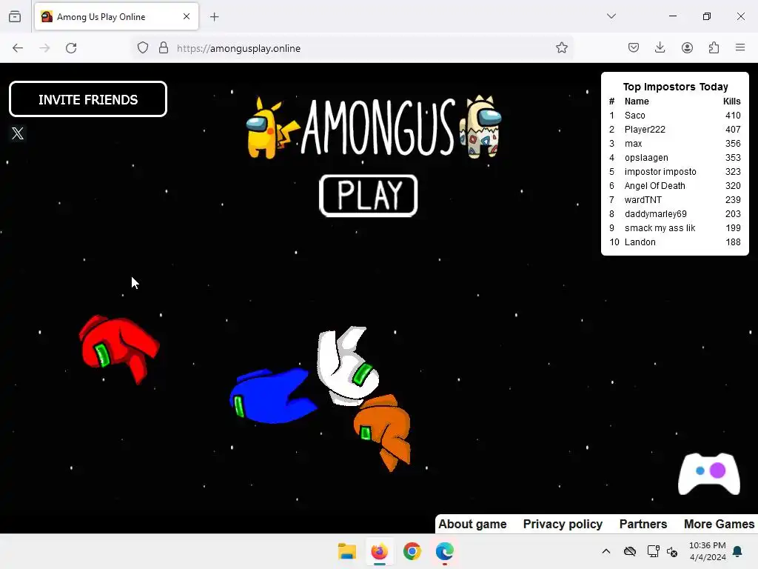
Task: Open the Firefox account icon
Action: tap(687, 47)
